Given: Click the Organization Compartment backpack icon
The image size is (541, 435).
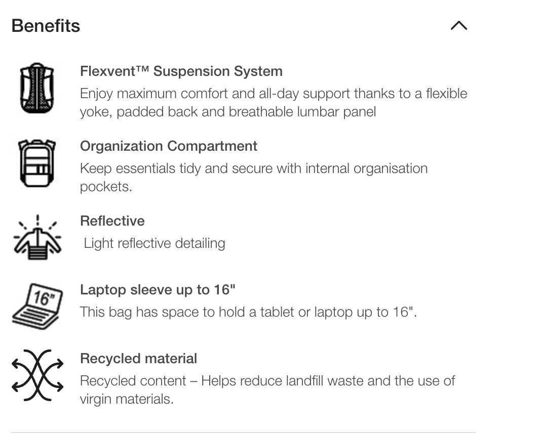Looking at the screenshot, I should click(x=37, y=163).
